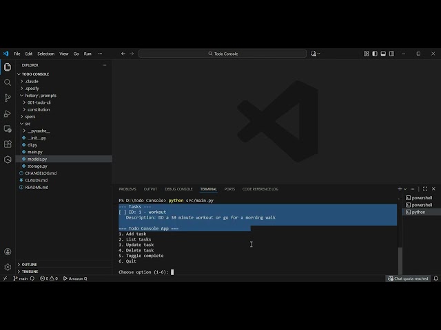This screenshot has height=330, width=441.
Task: Open the Selection menu
Action: tap(46, 54)
